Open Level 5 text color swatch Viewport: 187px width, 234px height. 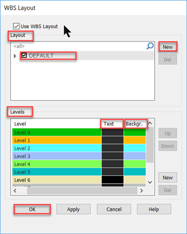click(x=113, y=172)
